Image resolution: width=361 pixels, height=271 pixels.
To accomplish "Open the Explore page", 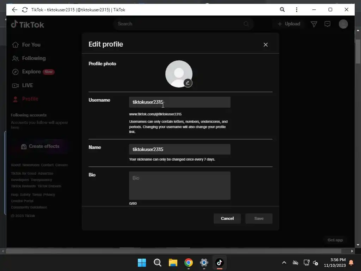I will click(33, 72).
